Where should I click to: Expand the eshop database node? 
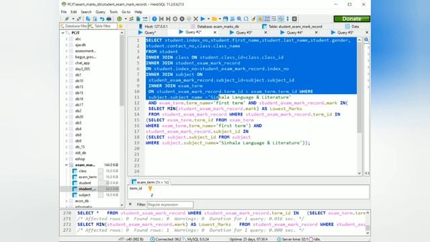coord(67,159)
